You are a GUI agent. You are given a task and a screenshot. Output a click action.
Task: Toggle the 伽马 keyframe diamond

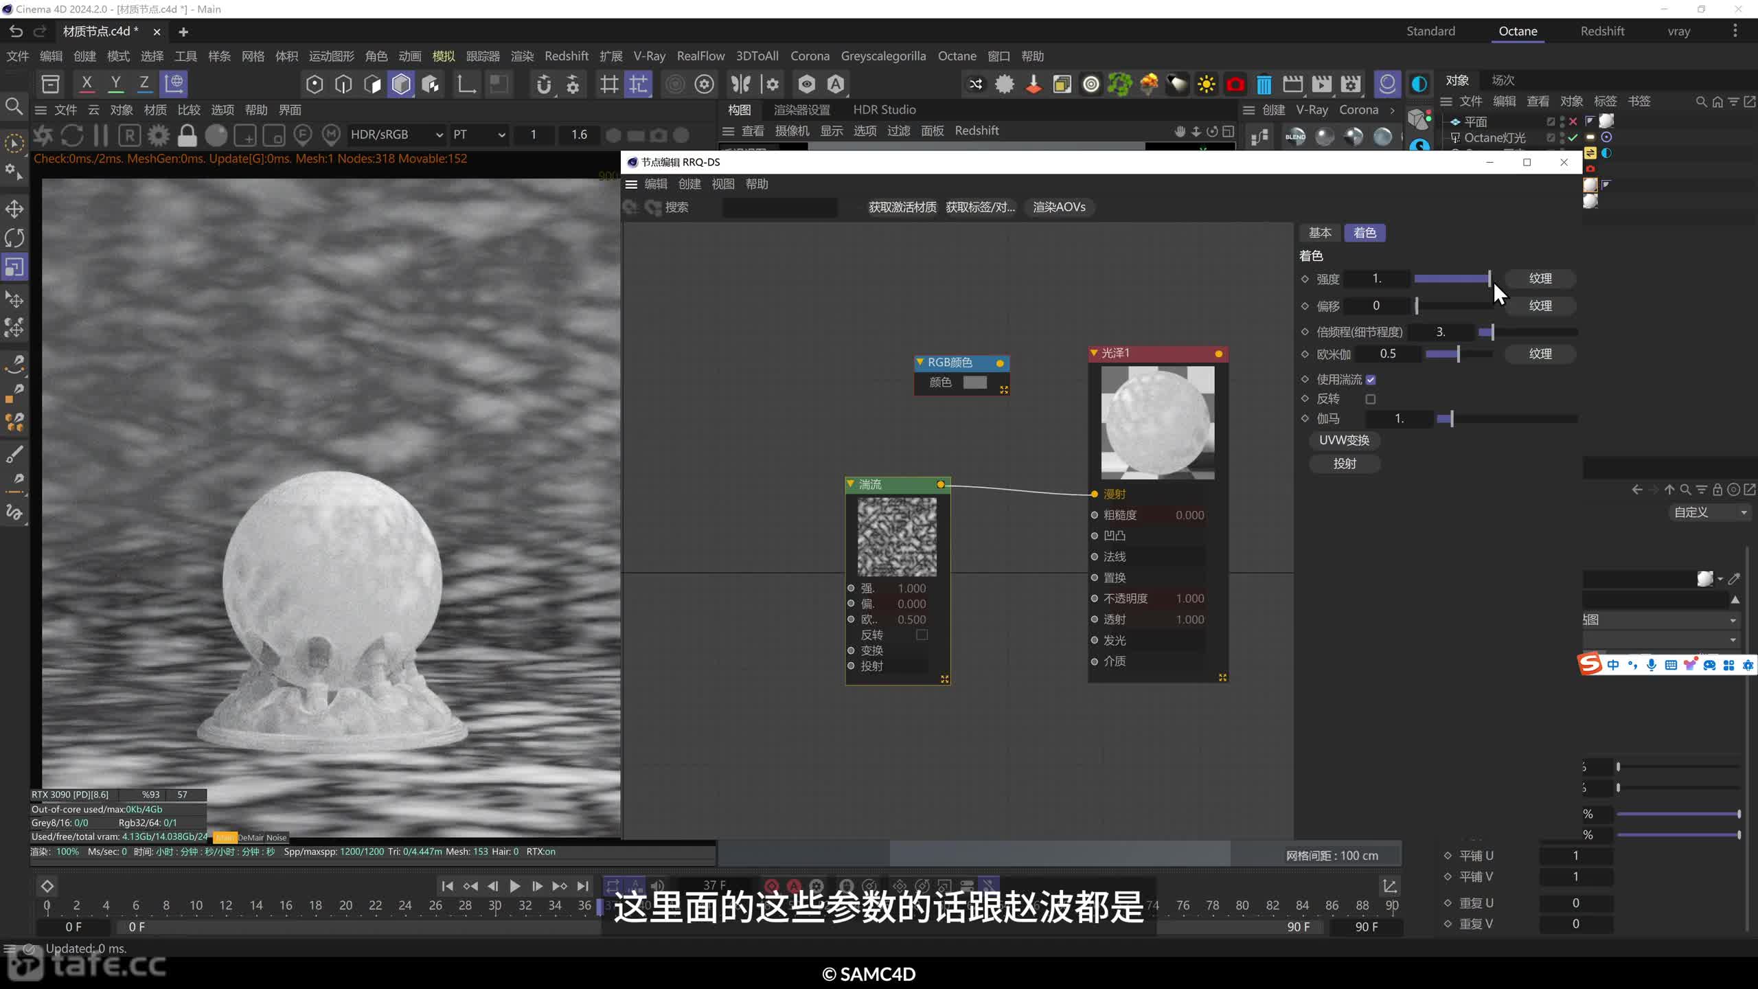(1305, 418)
